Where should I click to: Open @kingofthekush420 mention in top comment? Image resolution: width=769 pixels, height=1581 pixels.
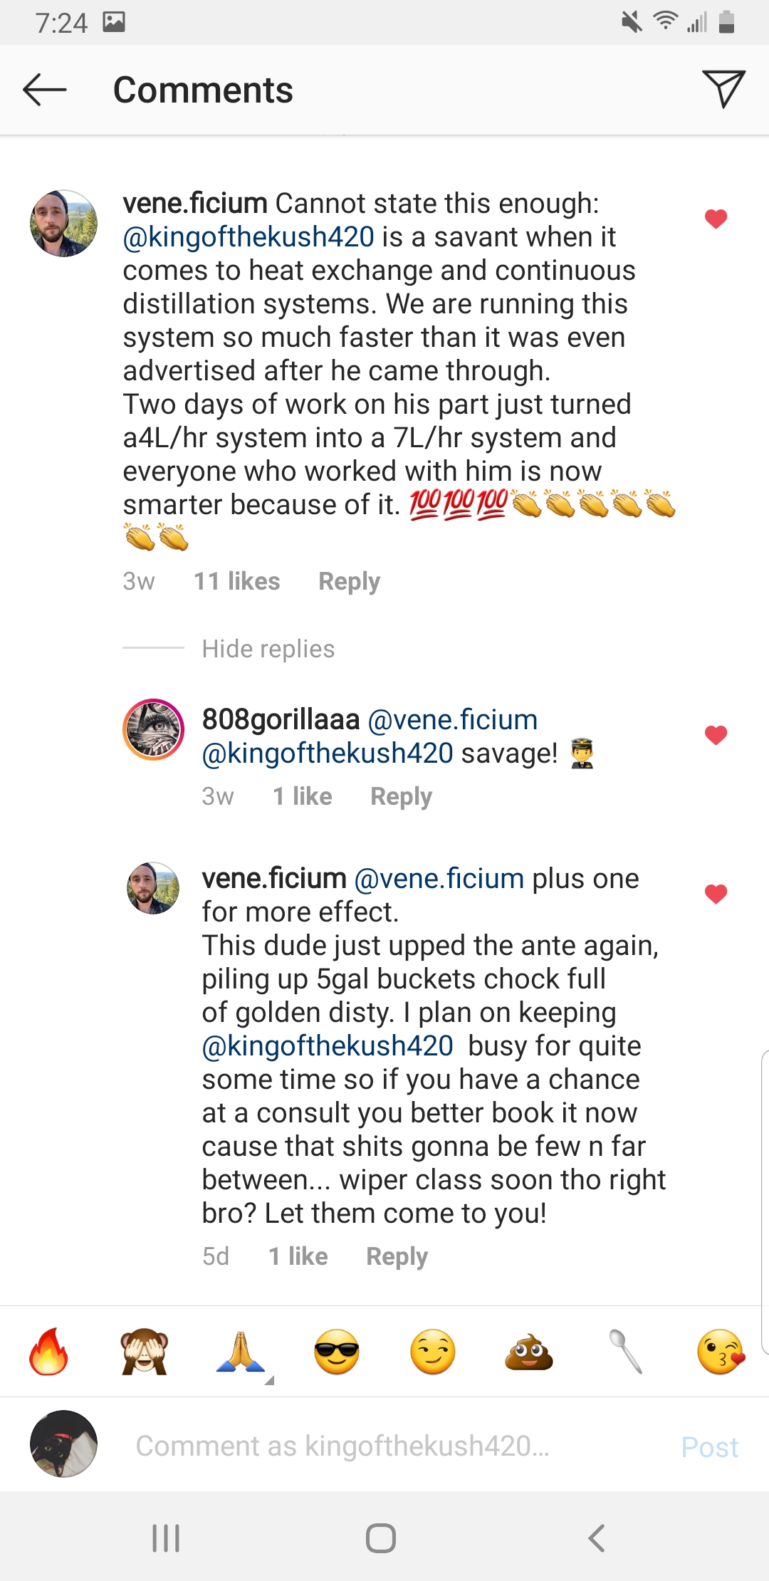point(249,237)
